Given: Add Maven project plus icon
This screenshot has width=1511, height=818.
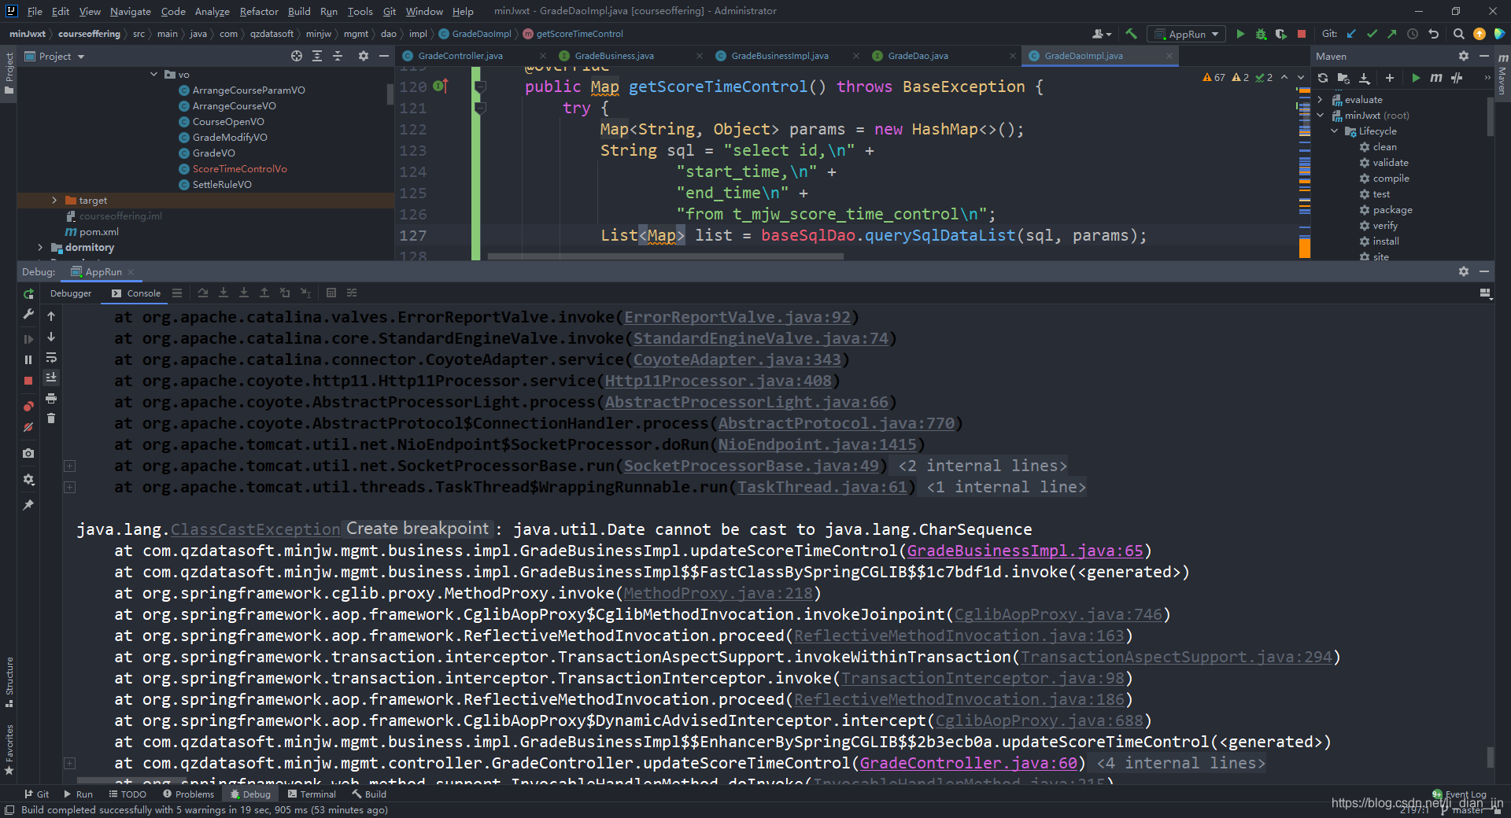Looking at the screenshot, I should click(x=1390, y=78).
